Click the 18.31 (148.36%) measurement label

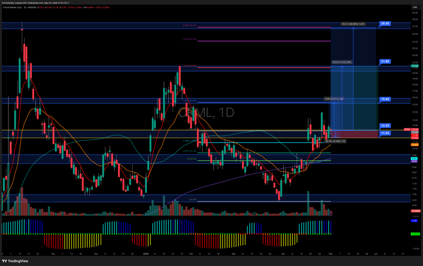tap(353, 24)
